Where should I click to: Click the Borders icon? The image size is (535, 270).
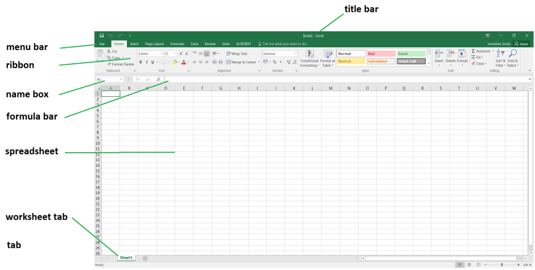[163, 62]
